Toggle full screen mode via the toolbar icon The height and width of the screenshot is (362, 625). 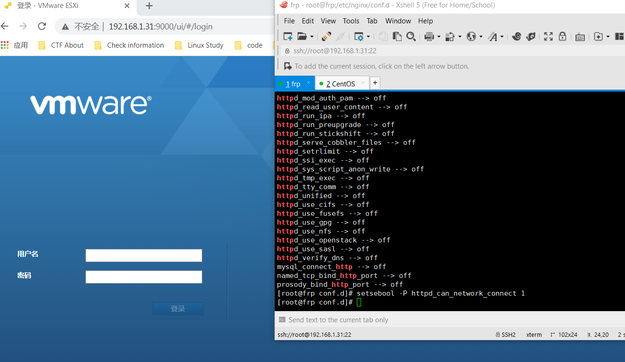548,36
